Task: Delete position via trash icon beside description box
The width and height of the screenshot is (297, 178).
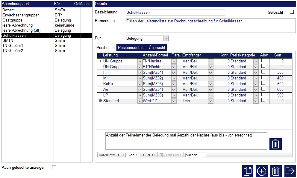Action: click(275, 144)
